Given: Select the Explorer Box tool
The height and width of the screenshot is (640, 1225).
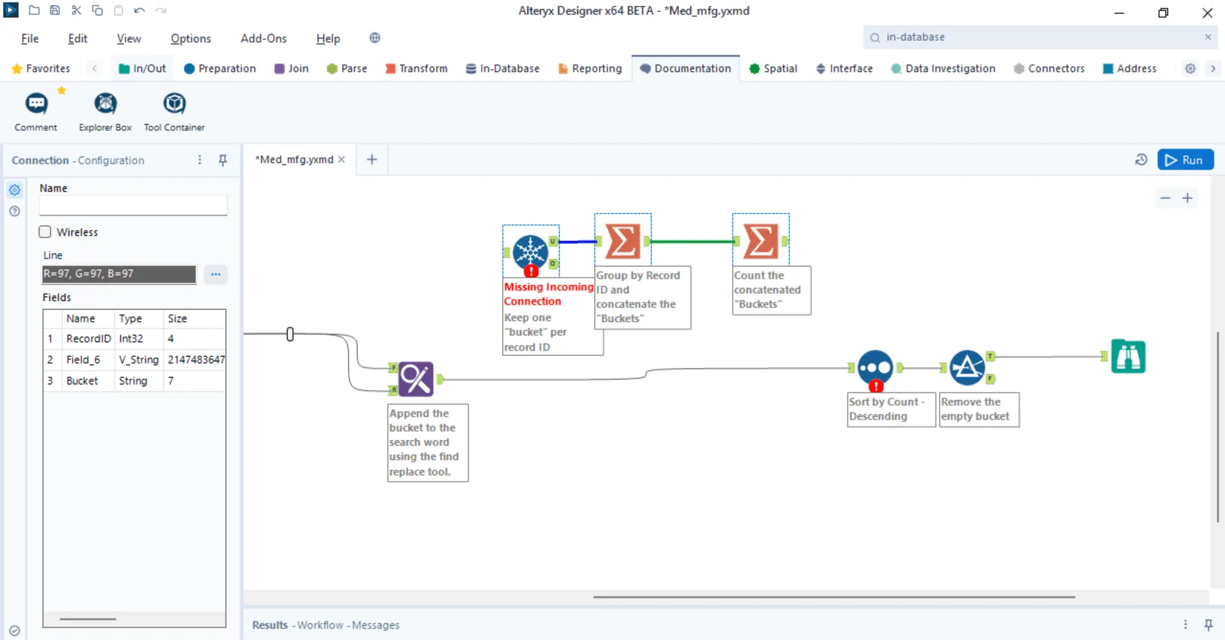Looking at the screenshot, I should click(105, 103).
